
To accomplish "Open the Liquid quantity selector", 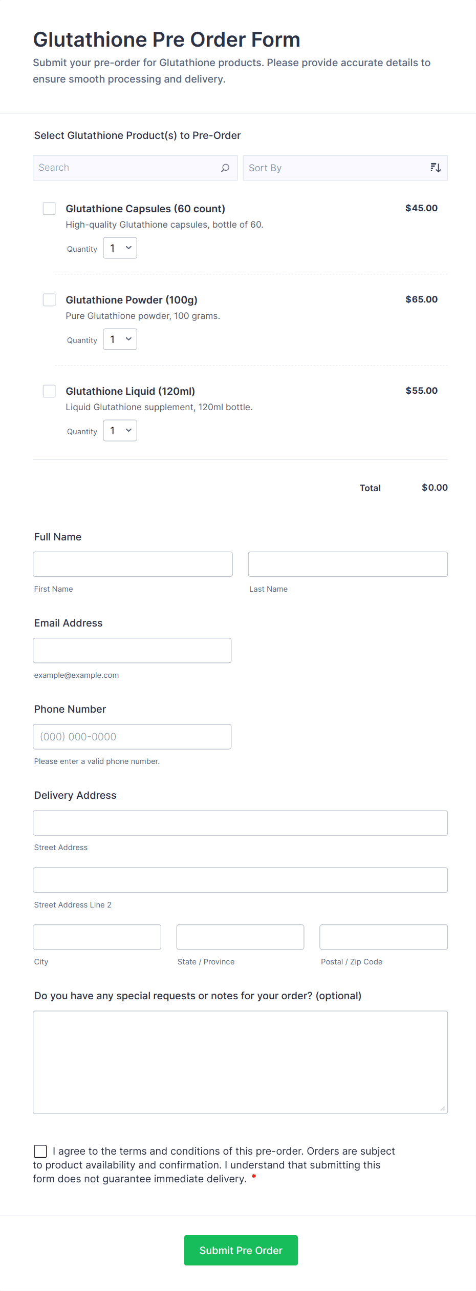I will click(120, 431).
